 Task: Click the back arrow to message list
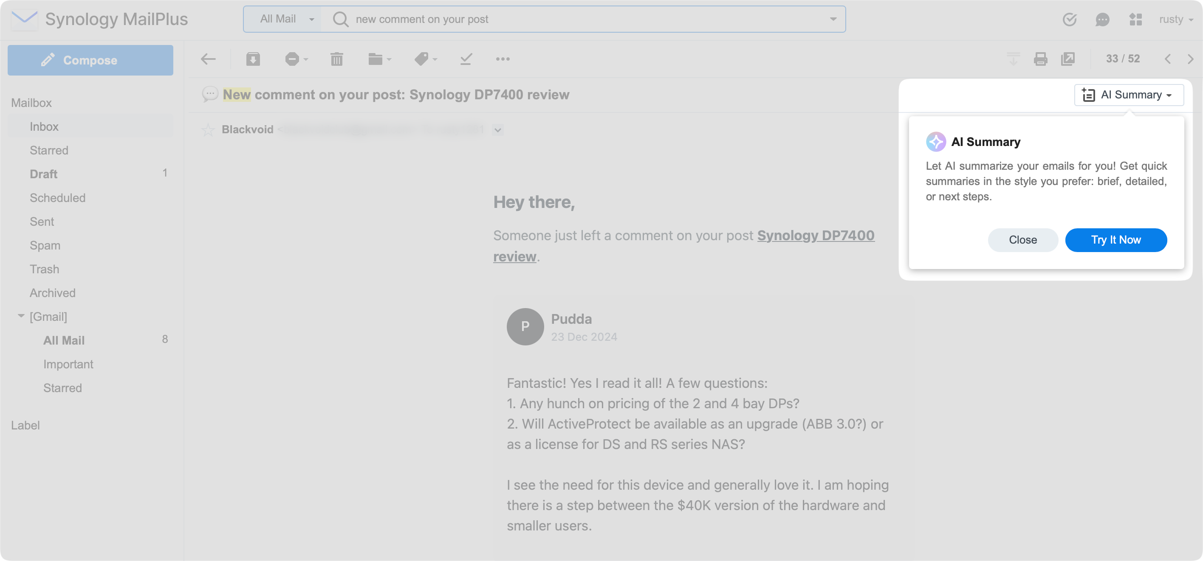point(208,59)
